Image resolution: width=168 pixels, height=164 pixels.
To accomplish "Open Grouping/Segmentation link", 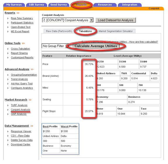I will coord(24,75).
